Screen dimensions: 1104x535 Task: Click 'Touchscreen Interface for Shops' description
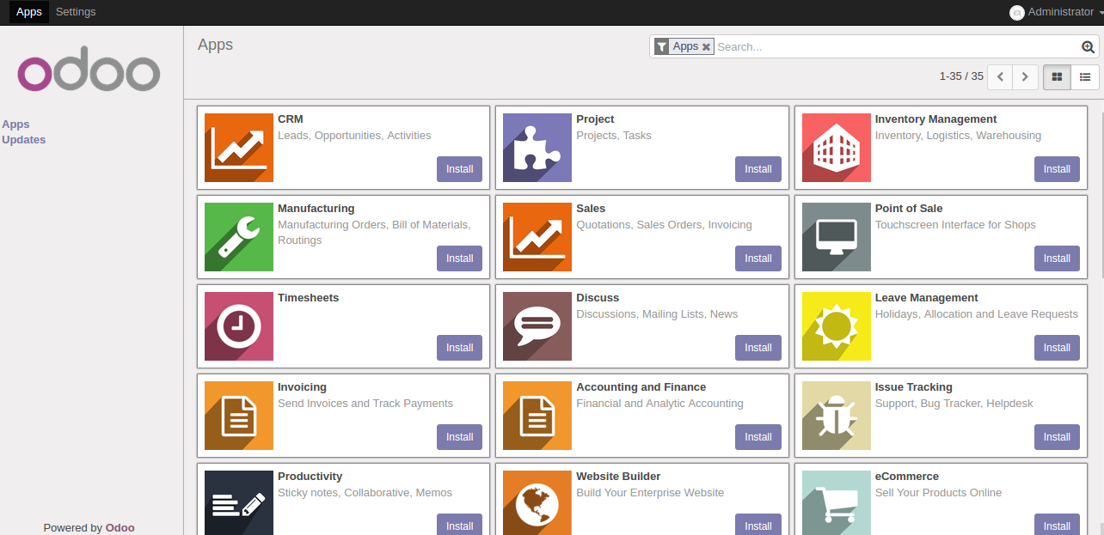tap(955, 225)
